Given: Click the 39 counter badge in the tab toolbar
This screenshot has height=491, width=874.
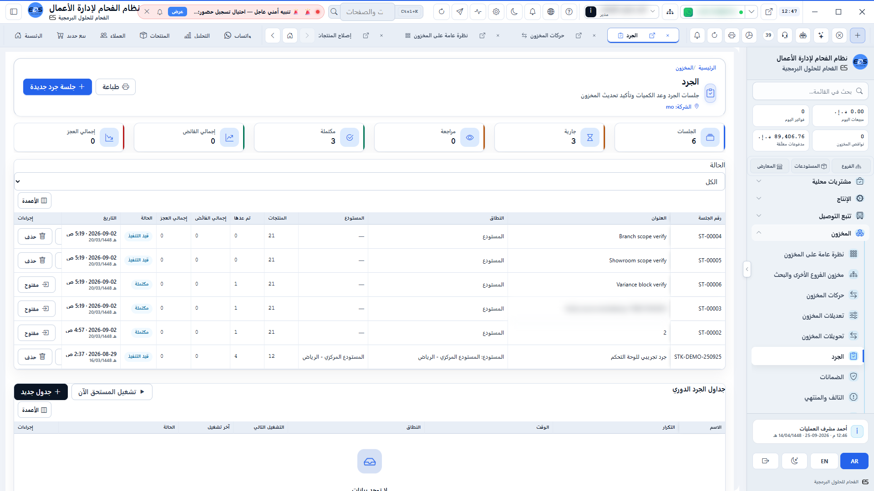Looking at the screenshot, I should pyautogui.click(x=768, y=35).
